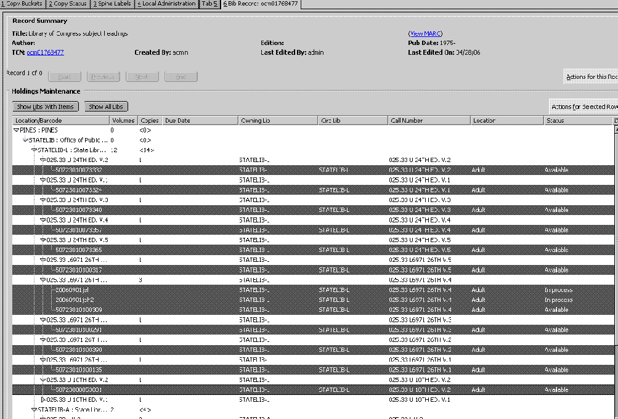
Task: Expand the 025.33 U 10TH ED. V.1 volume
Action: (x=43, y=400)
